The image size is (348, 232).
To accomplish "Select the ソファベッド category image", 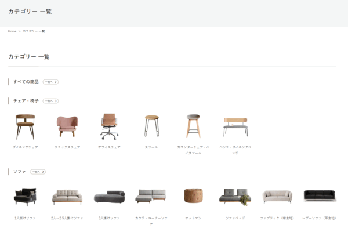I will tap(235, 197).
